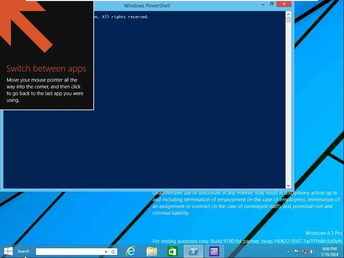The image size is (344, 258).
Task: Show hidden system tray icons
Action: [288, 252]
